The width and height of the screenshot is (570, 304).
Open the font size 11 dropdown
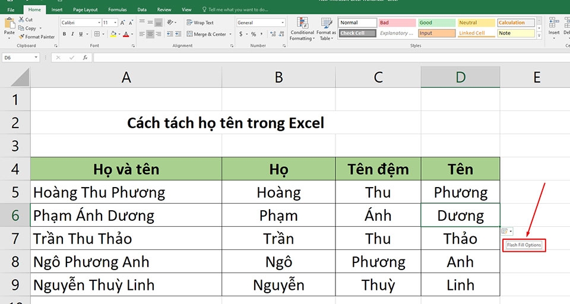point(115,23)
